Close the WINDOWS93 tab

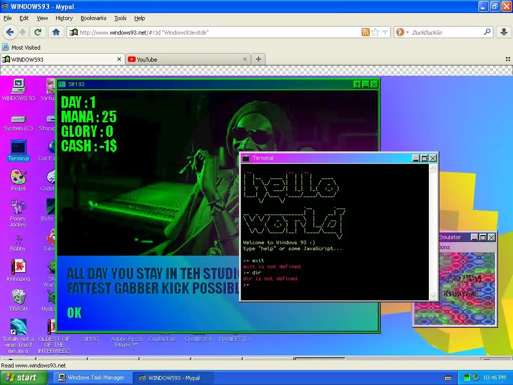pyautogui.click(x=119, y=59)
